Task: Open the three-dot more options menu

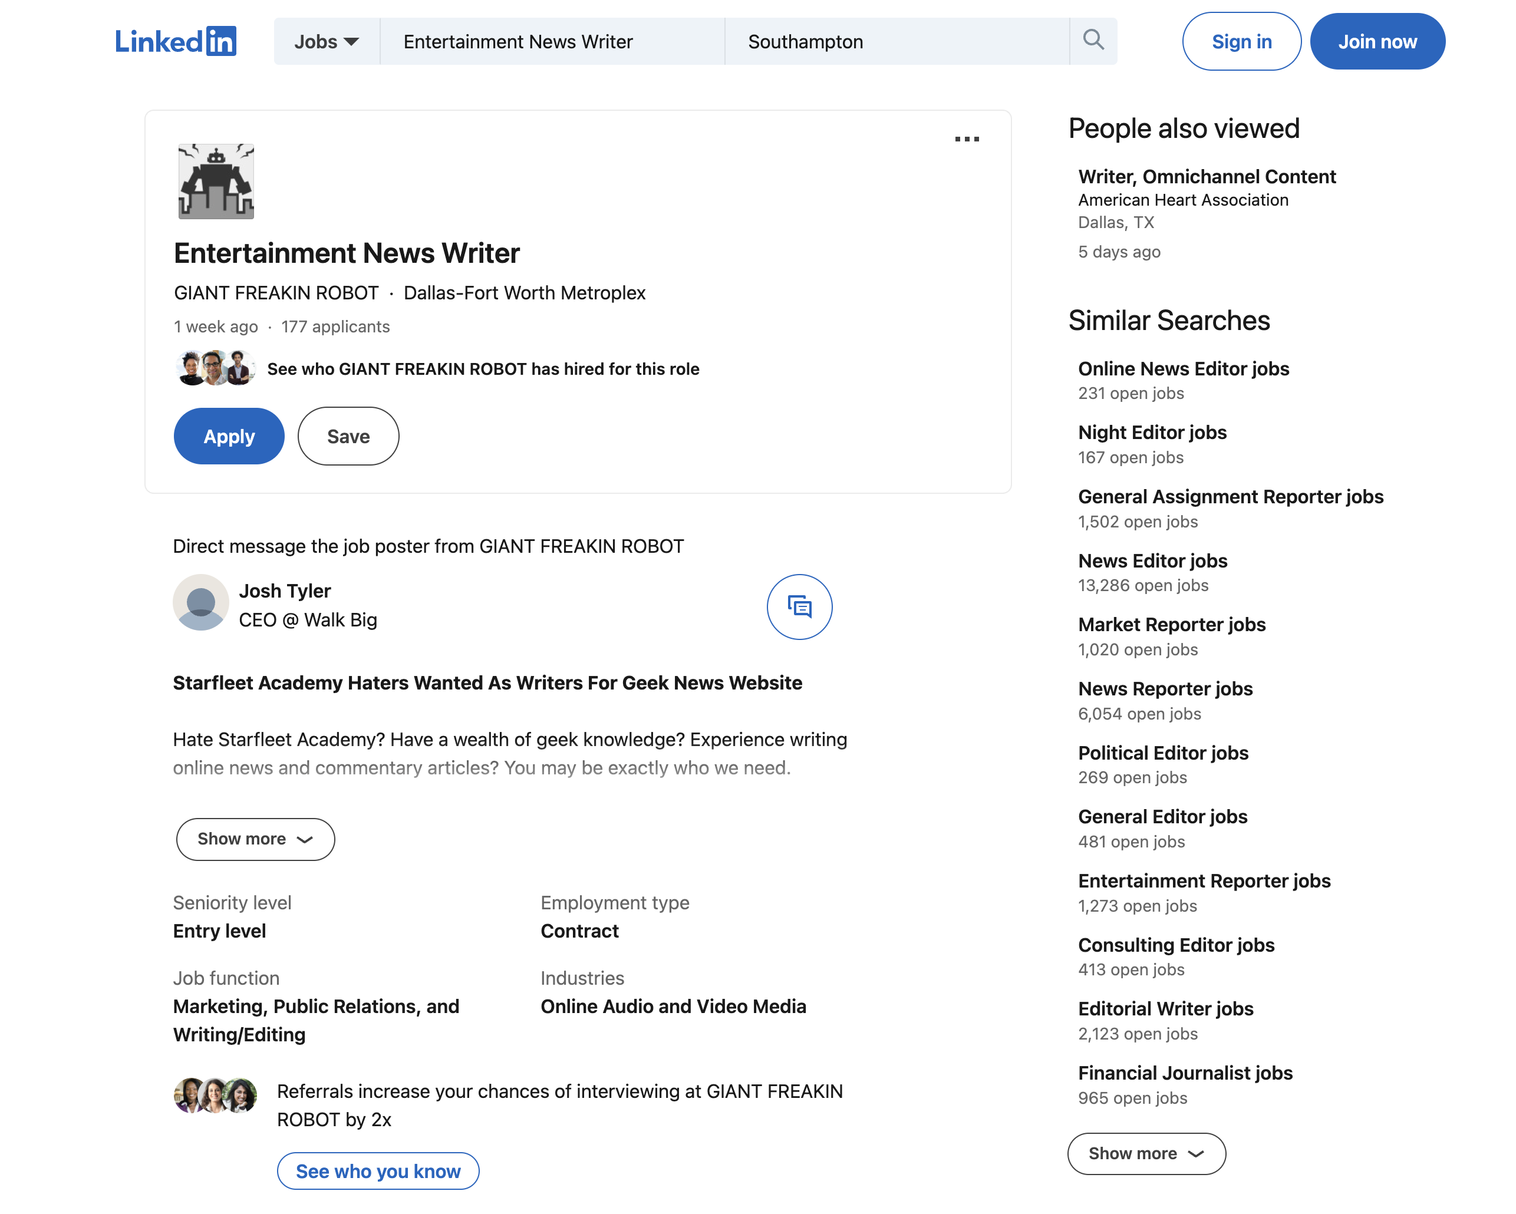Action: click(x=966, y=139)
